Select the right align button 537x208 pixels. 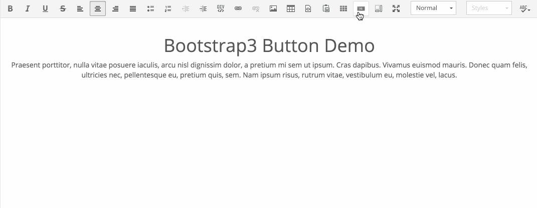coord(115,8)
